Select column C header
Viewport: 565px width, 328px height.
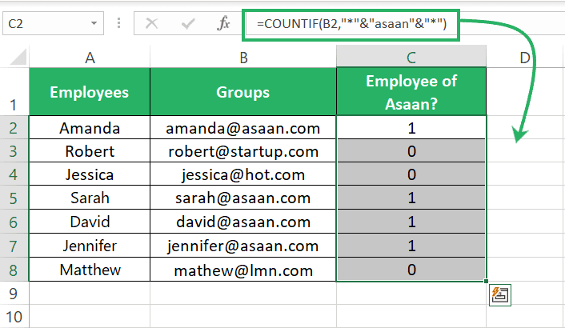[x=411, y=57]
